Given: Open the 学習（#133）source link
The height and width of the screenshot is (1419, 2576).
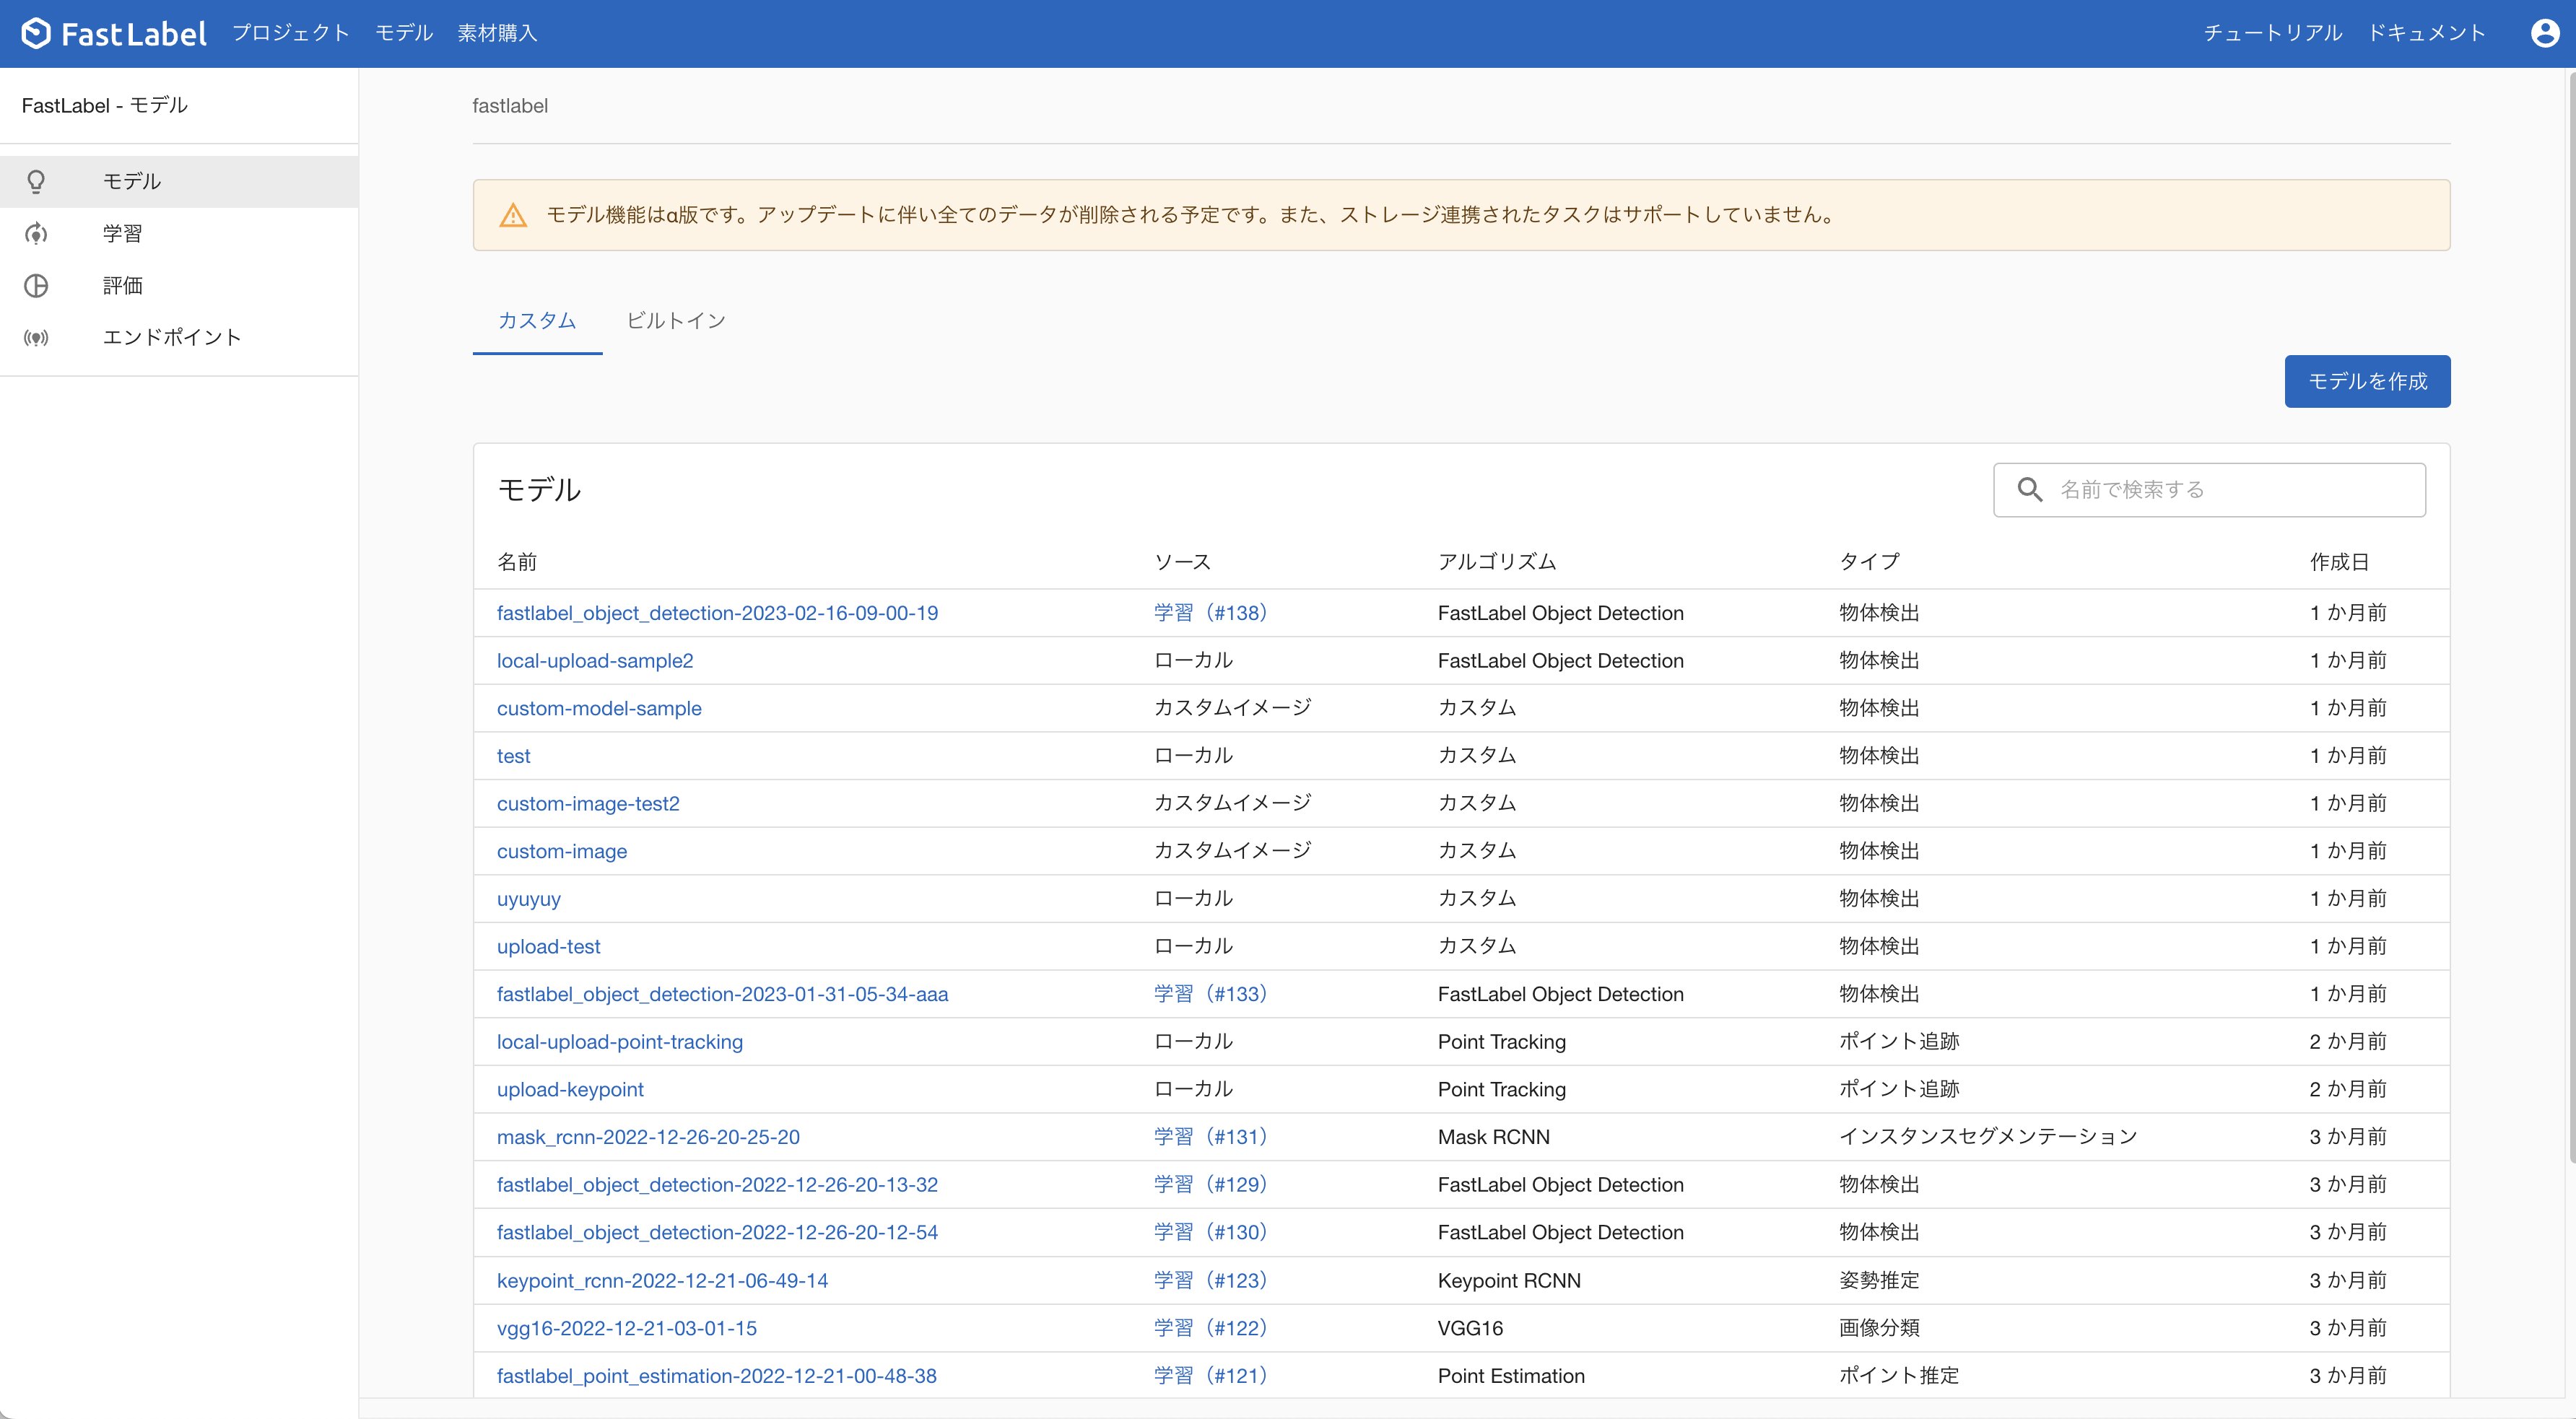Looking at the screenshot, I should (x=1210, y=994).
